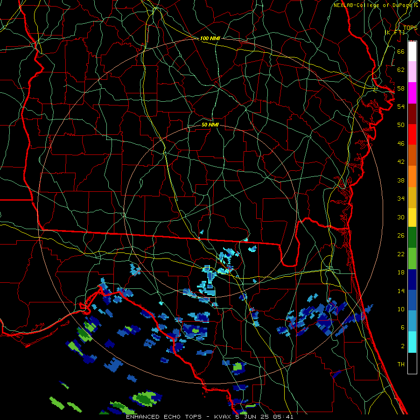
Task: Click the '6' legend value
Action: click(x=403, y=328)
